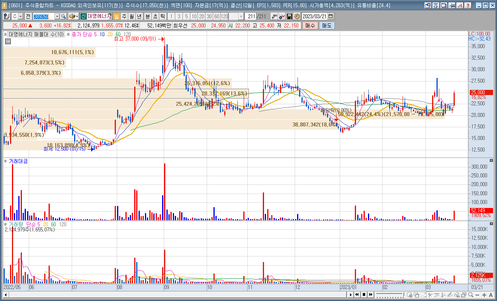Viewport: 497px width, 301px height.
Task: Click the title bar pin icon
Action: tap(452, 6)
